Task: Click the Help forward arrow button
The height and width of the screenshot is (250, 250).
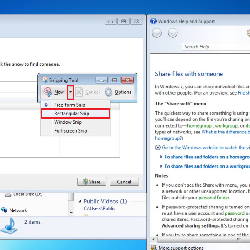Action: (x=172, y=33)
